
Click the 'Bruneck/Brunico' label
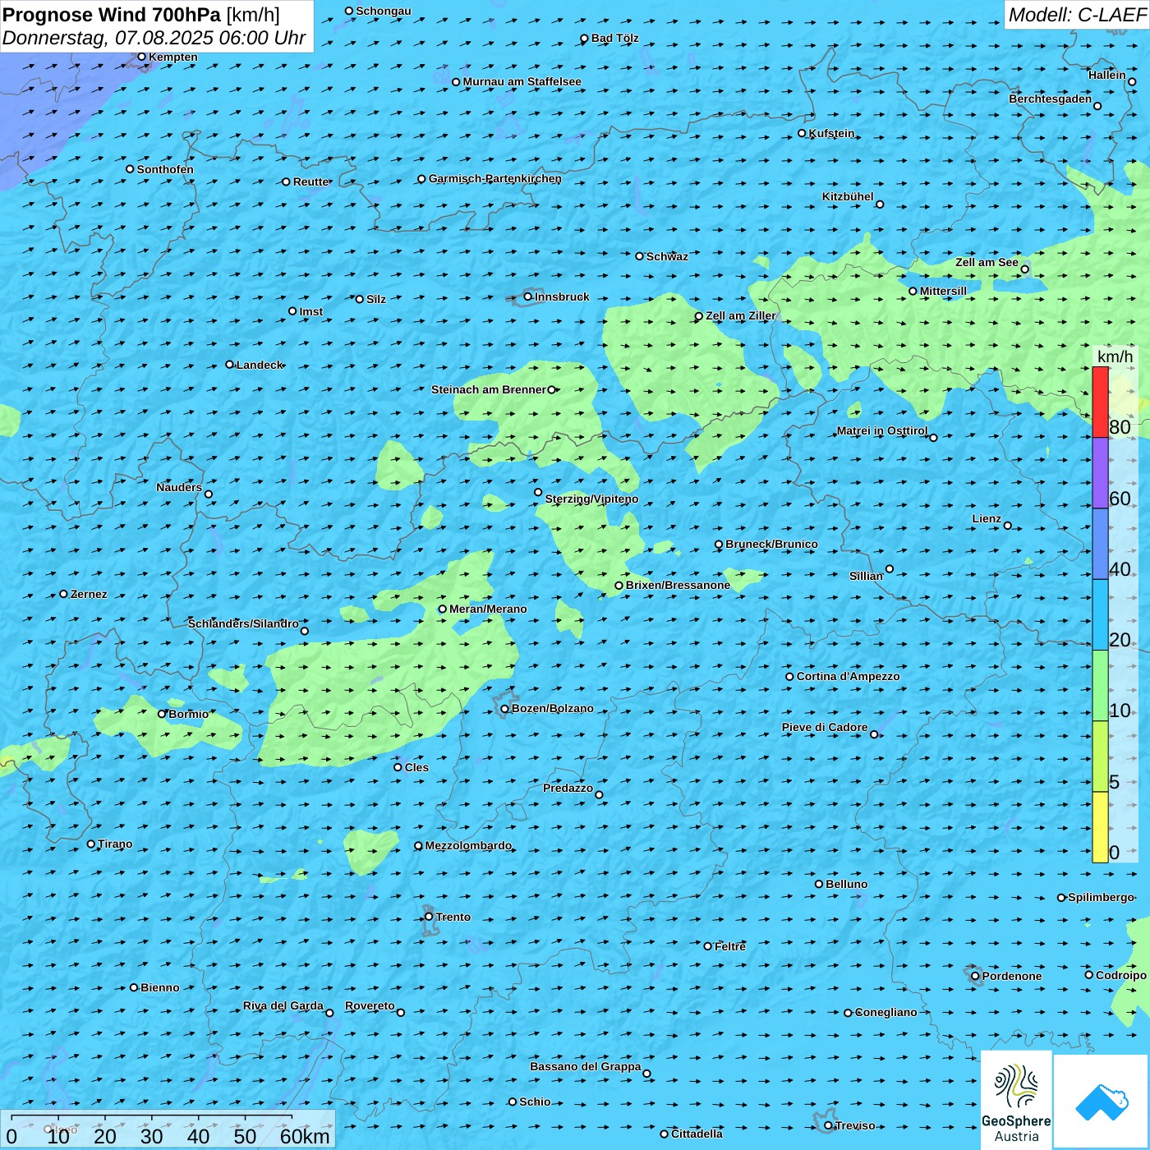pyautogui.click(x=771, y=544)
